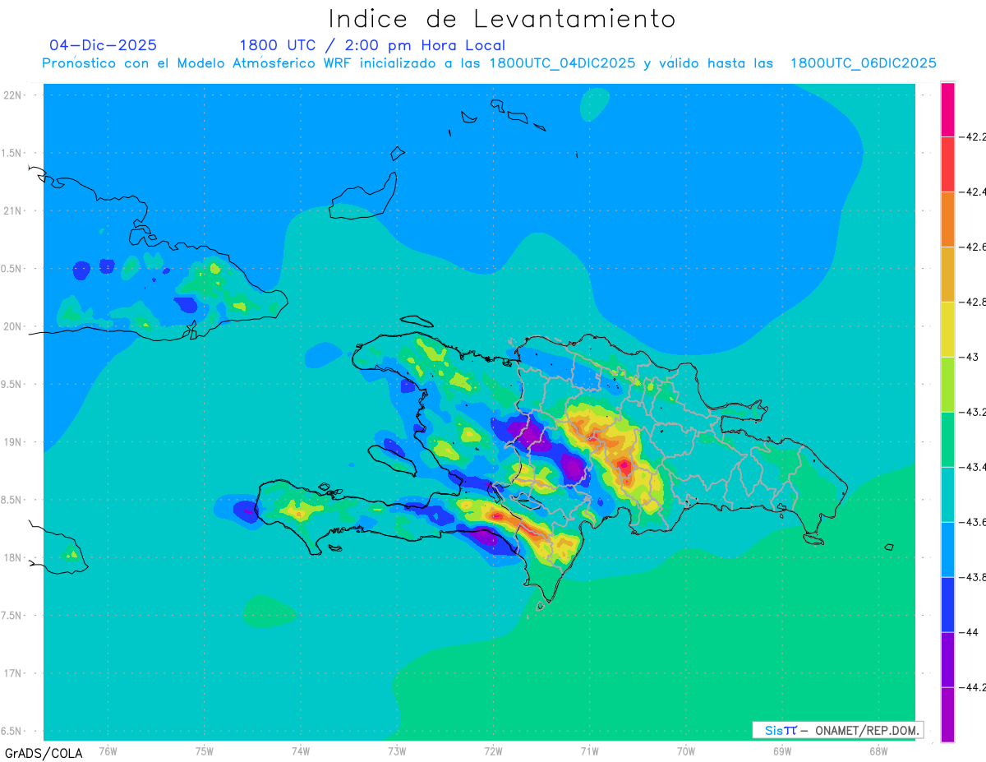Click the '70W' longitude label
Screen dimensions: 986x762
685,750
